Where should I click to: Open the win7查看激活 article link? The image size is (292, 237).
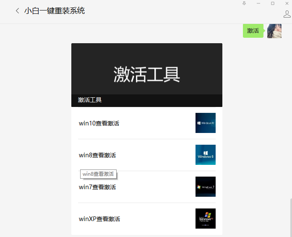click(97, 187)
